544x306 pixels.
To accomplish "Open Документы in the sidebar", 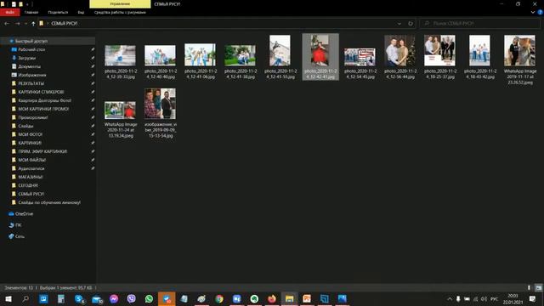I will click(30, 66).
